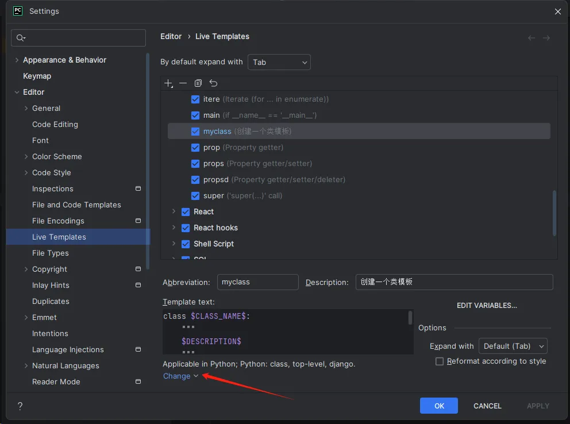Uncheck the itere template
The image size is (570, 424).
(195, 99)
